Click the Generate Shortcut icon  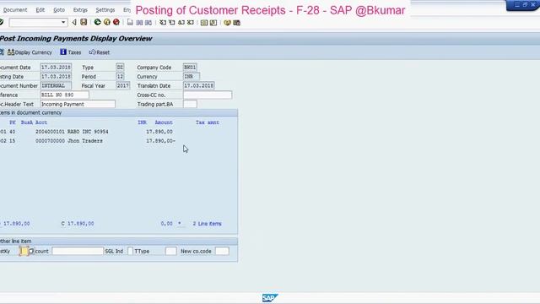[x=213, y=23]
